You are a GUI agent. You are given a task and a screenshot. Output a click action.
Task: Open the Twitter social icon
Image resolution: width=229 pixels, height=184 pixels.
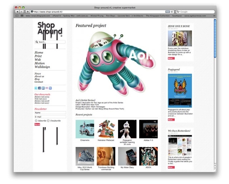(36, 88)
